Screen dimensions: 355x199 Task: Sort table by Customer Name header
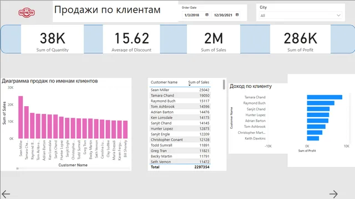pos(164,82)
